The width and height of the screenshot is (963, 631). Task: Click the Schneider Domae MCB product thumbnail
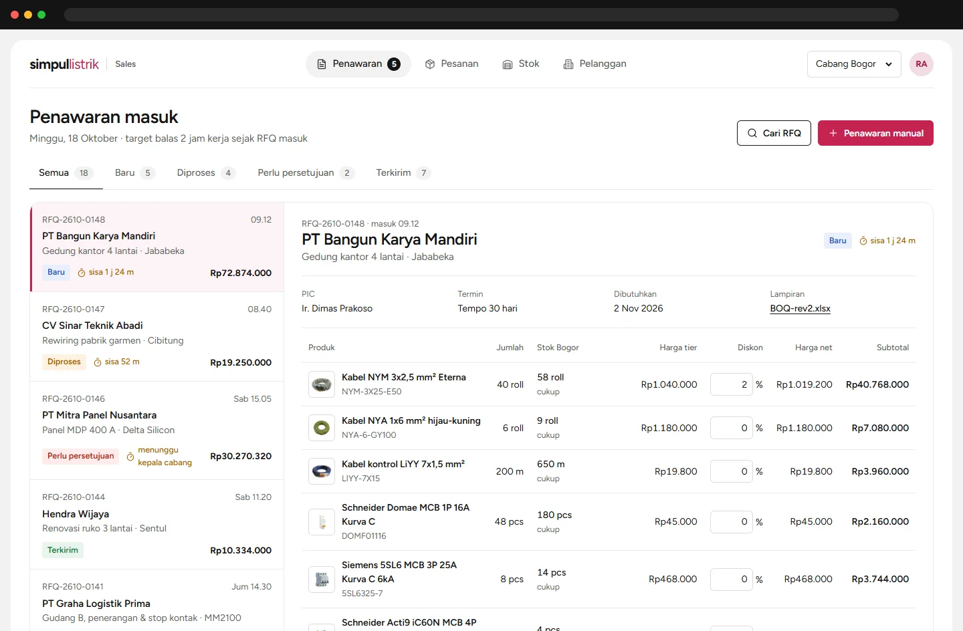322,522
